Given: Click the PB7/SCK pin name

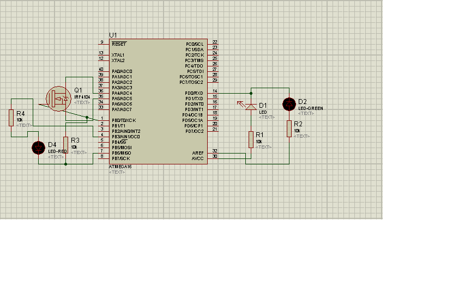Looking at the screenshot, I should pyautogui.click(x=121, y=158).
